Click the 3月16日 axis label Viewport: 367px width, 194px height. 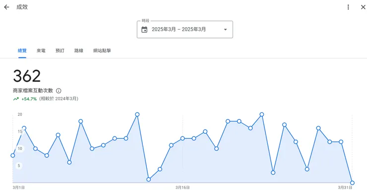tap(183, 188)
